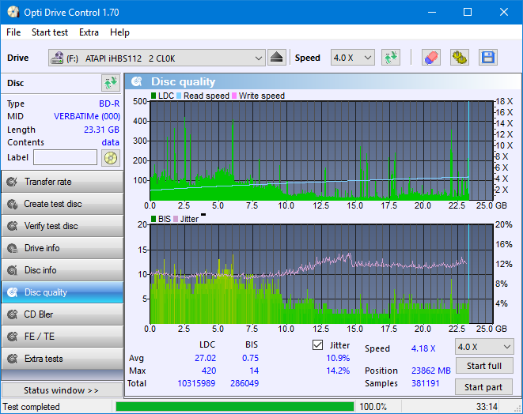This screenshot has height=414, width=523.
Task: Eject the disc with the eject icon
Action: coord(276,58)
